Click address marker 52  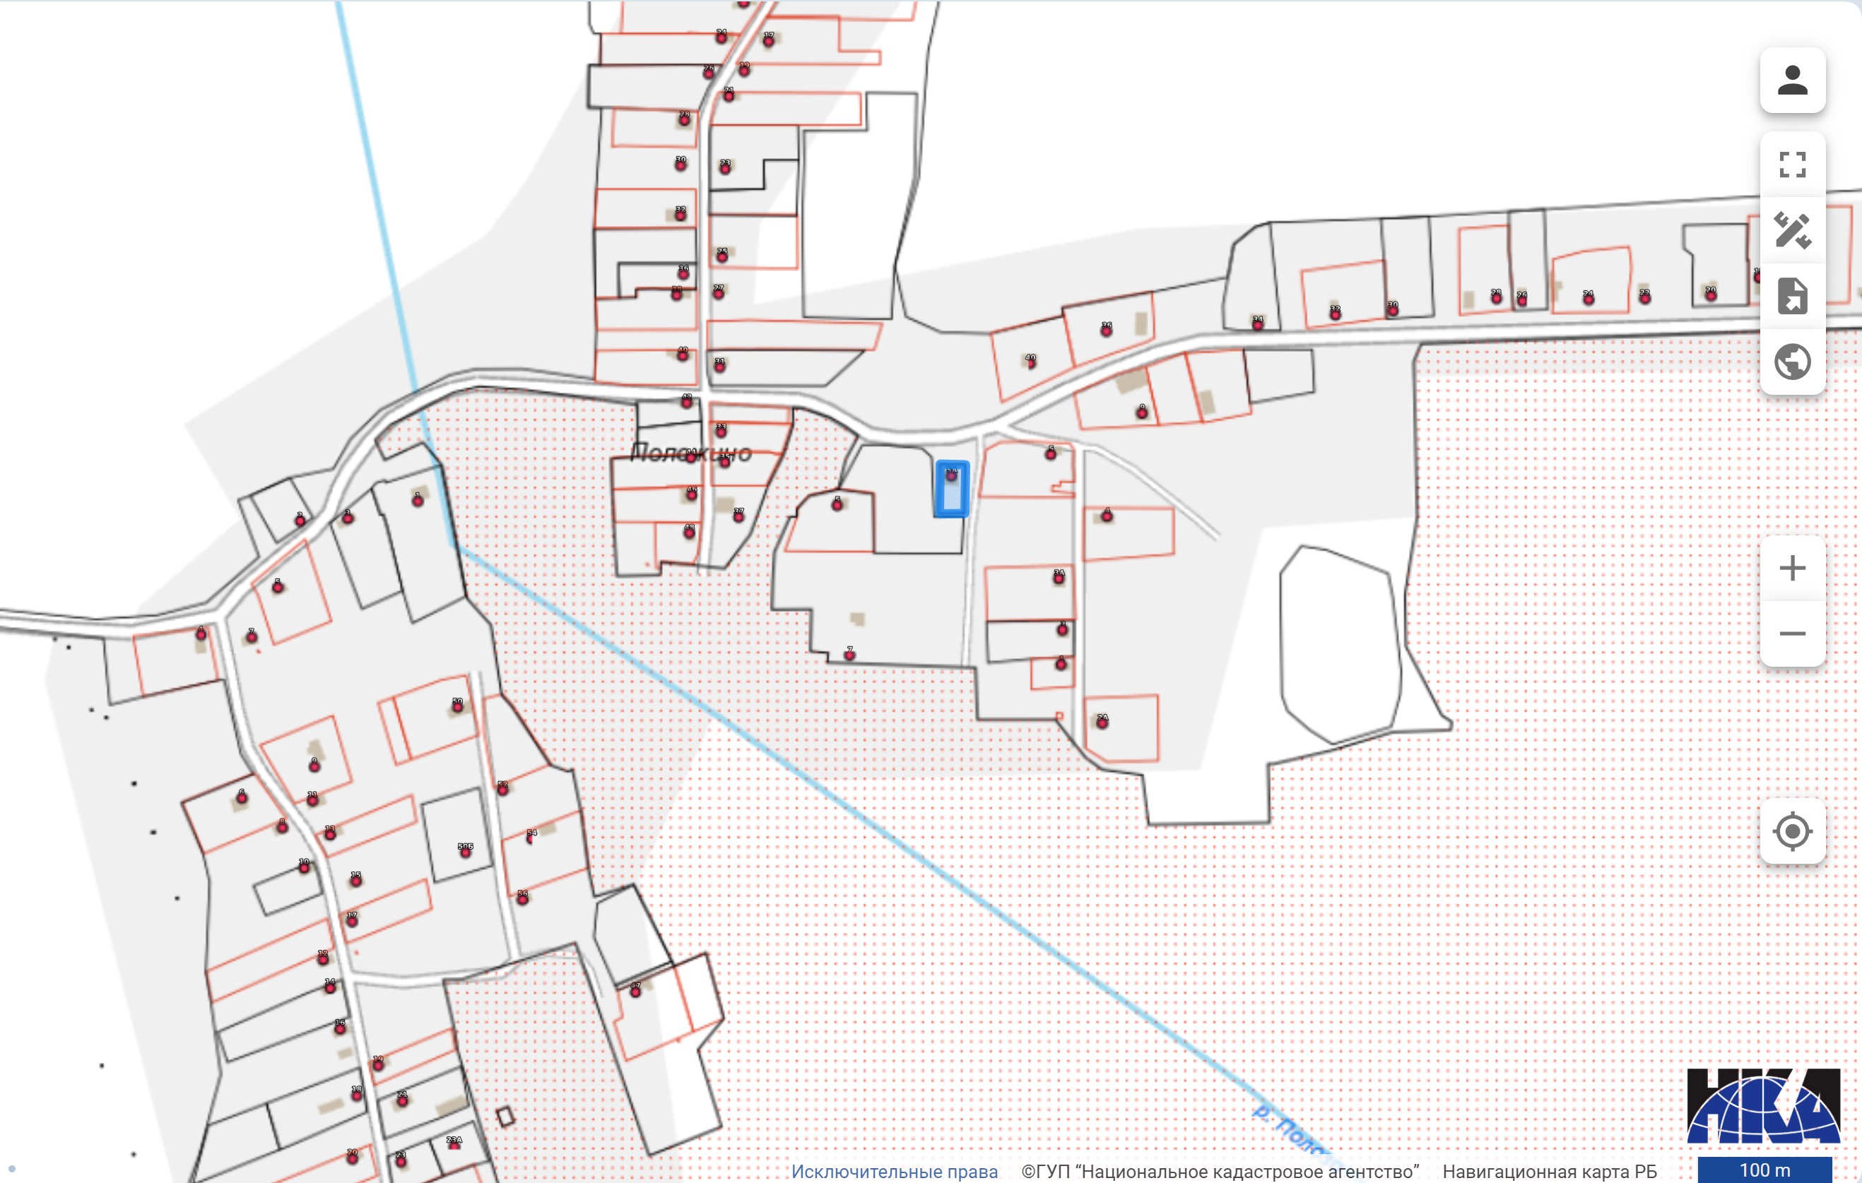pyautogui.click(x=502, y=789)
